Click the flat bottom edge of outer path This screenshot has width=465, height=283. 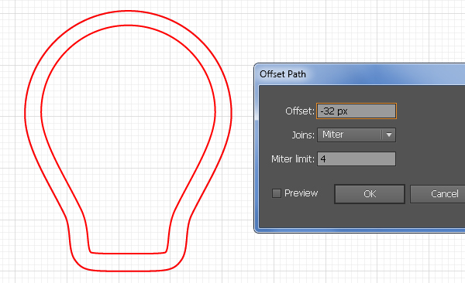pyautogui.click(x=128, y=271)
